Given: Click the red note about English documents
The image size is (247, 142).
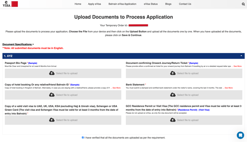Looking at the screenshot, I should 33,48.
